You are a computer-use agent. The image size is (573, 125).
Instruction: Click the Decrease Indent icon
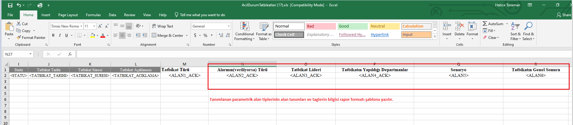pos(138,35)
